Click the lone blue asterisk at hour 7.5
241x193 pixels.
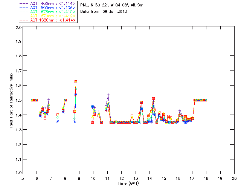[58, 121]
